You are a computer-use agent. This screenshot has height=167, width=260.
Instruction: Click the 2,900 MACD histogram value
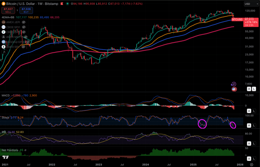pyautogui.click(x=33, y=96)
